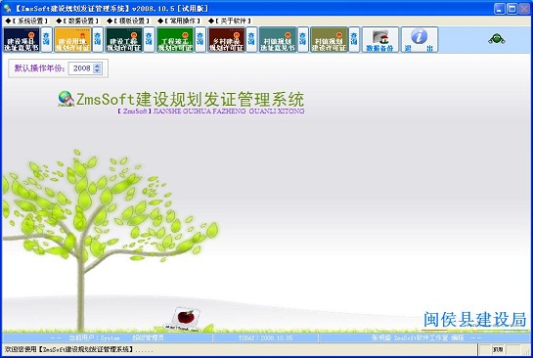Maximize the ZmsSoft window
The image size is (533, 358).
(511, 9)
